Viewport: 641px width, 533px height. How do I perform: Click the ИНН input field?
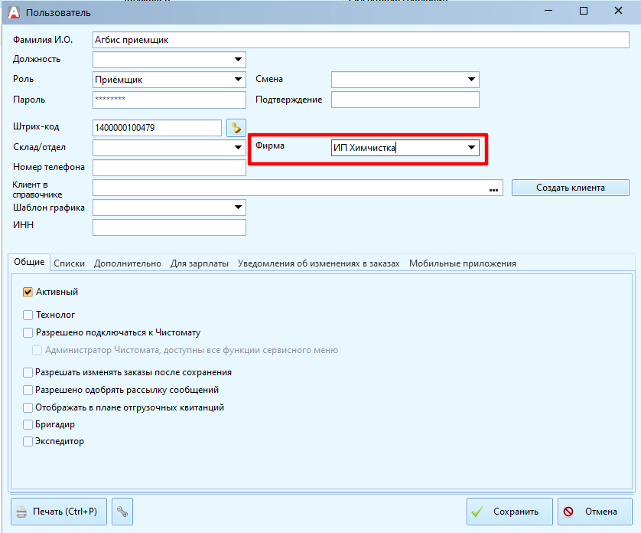pyautogui.click(x=169, y=227)
